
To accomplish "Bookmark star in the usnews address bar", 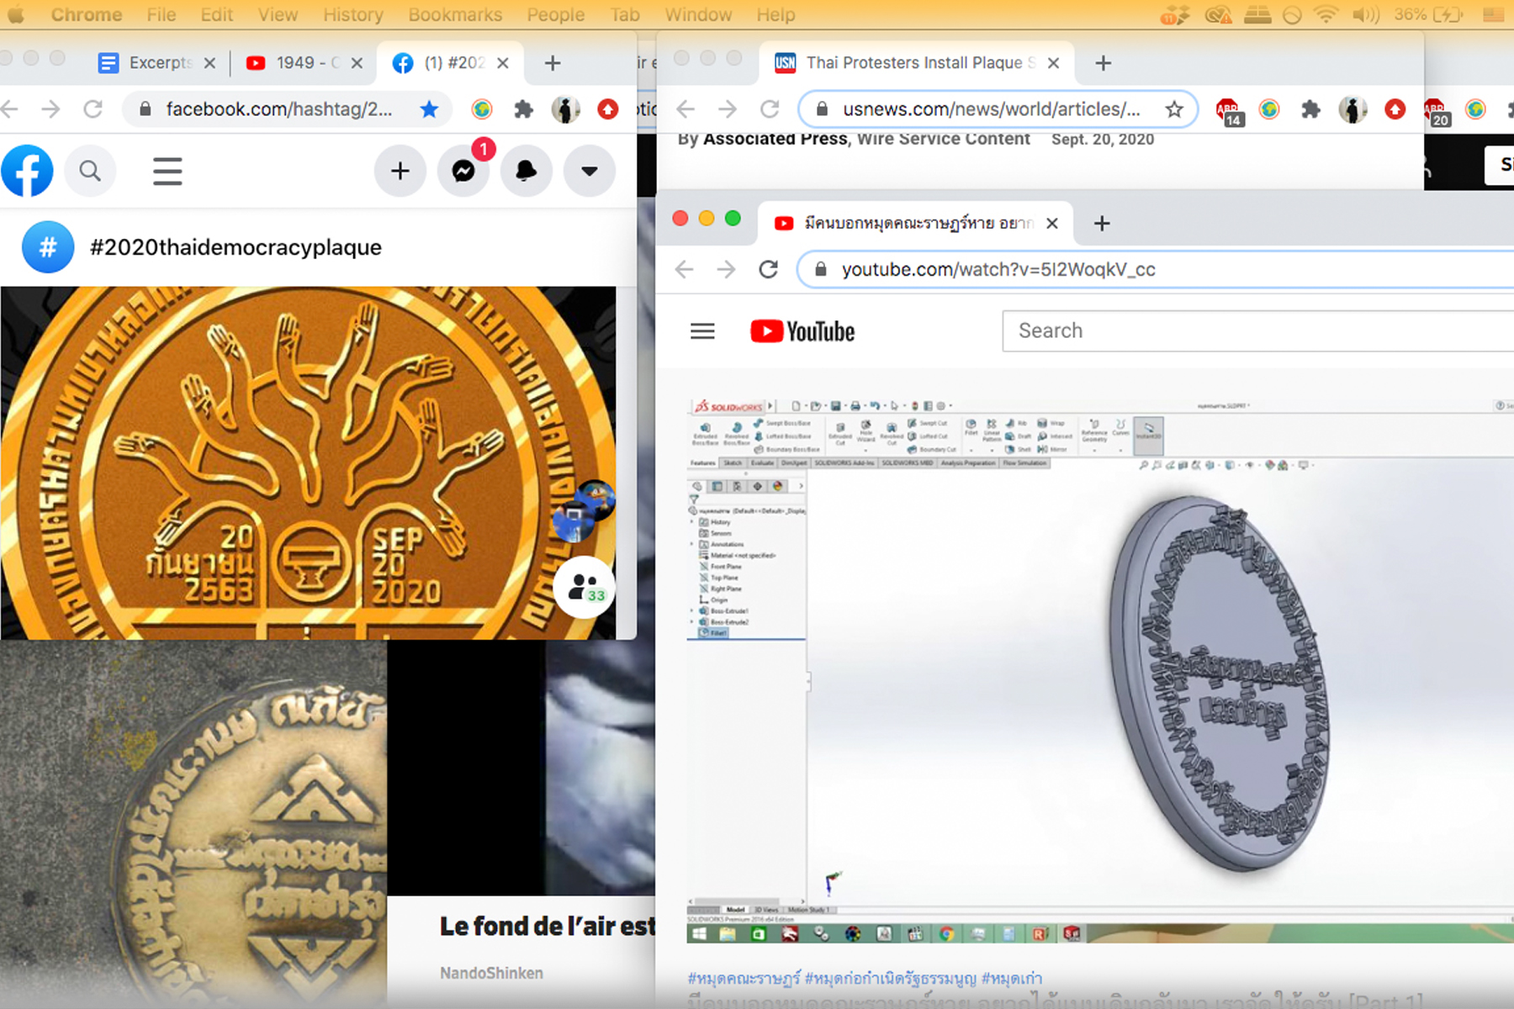I will 1174,109.
